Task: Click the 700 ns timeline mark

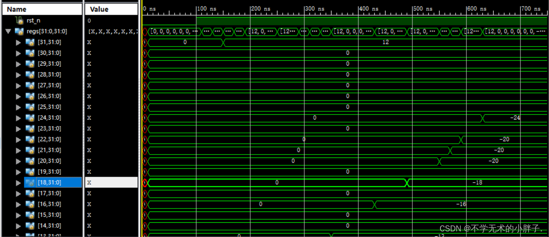Action: pyautogui.click(x=530, y=9)
